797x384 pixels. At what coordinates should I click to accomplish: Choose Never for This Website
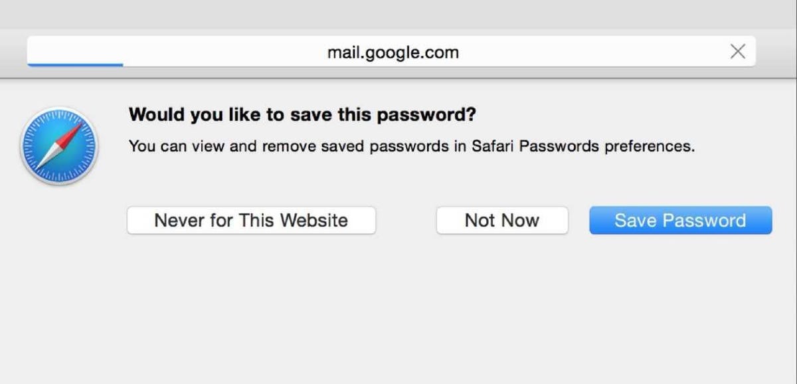[251, 221]
